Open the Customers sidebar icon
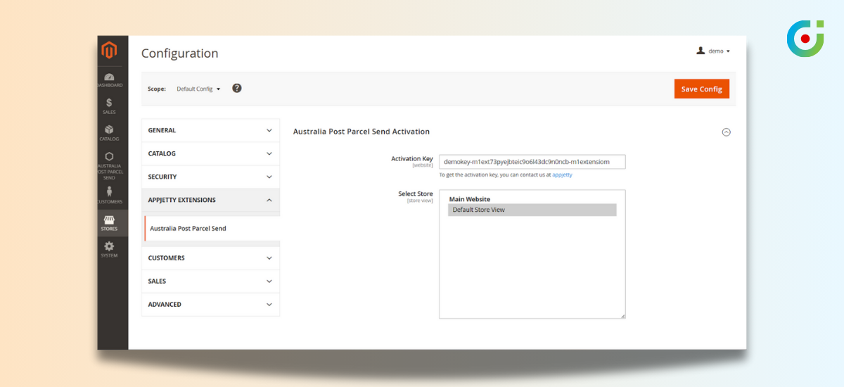Screen dimensions: 844x387 coord(109,195)
